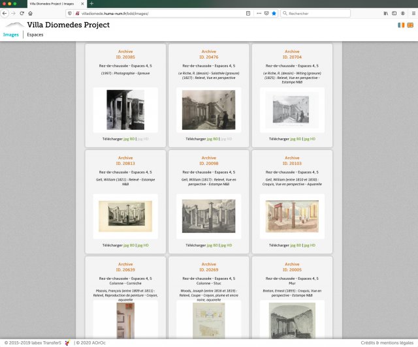
Task: Open the Villa Diomedes Project title link
Action: (x=68, y=25)
